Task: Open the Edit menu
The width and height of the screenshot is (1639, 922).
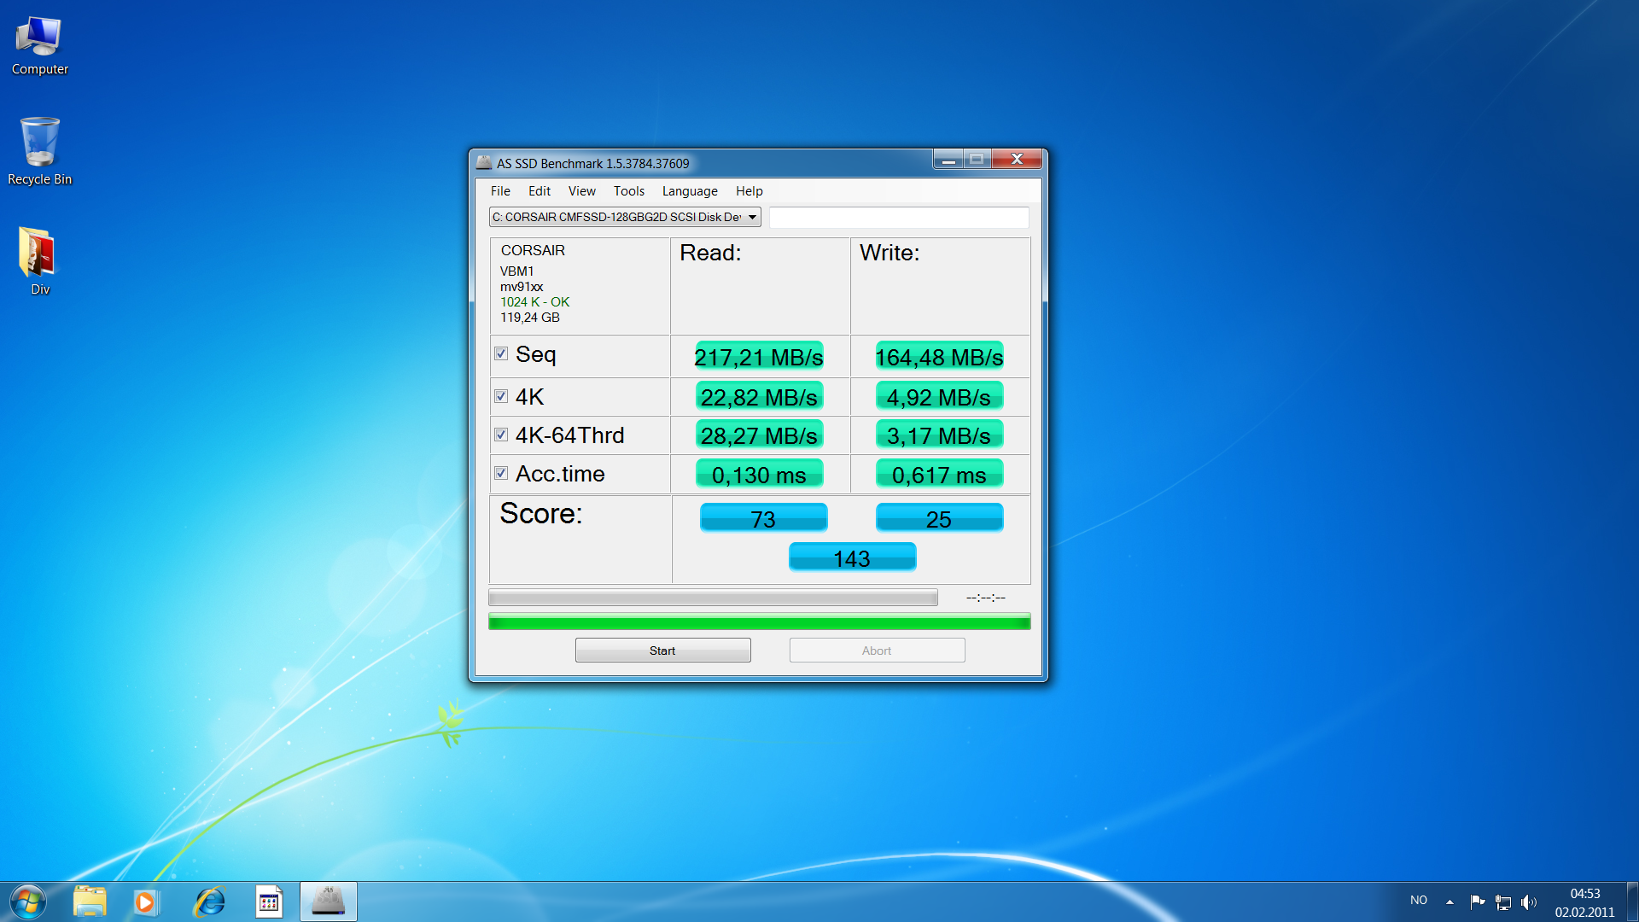Action: [x=540, y=191]
